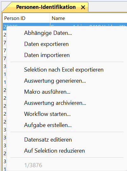Sort by the Person ID column header
The width and height of the screenshot is (127, 171).
(x=26, y=18)
